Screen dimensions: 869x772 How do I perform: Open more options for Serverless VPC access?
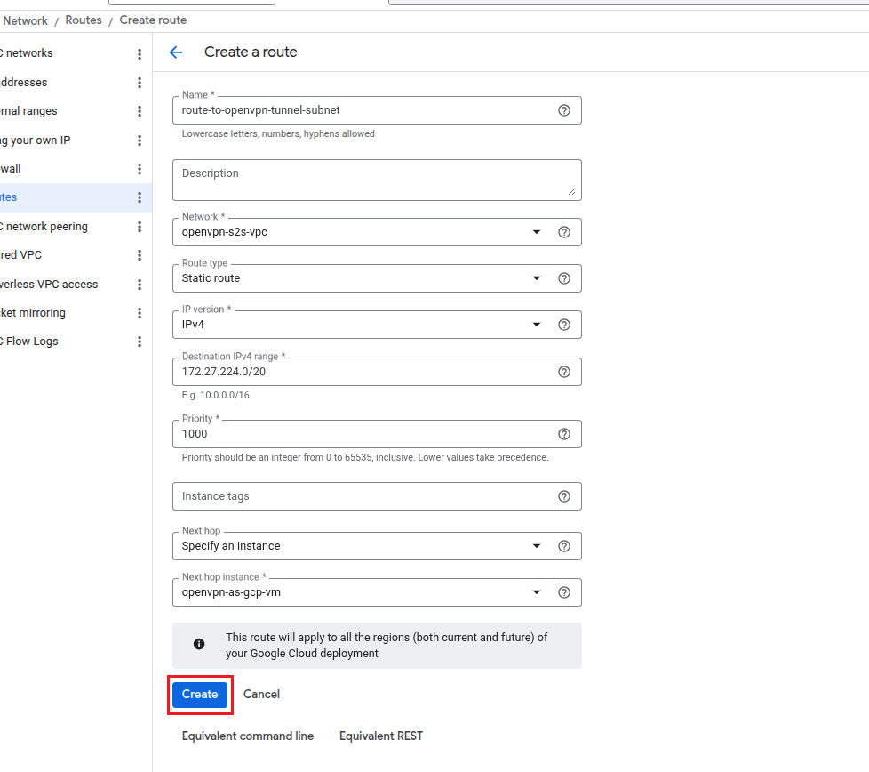coord(140,285)
